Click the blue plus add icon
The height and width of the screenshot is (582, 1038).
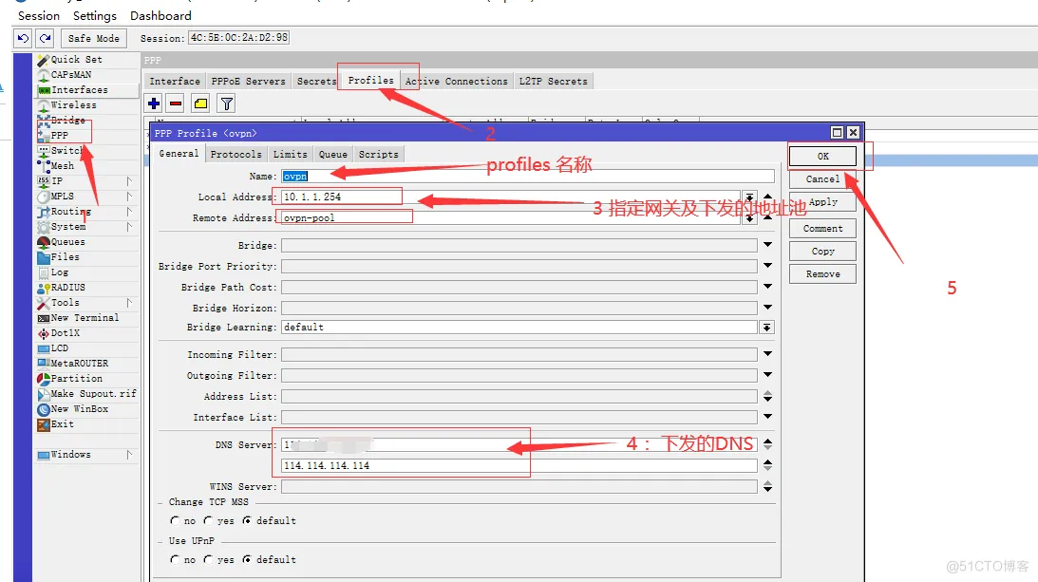pos(154,103)
